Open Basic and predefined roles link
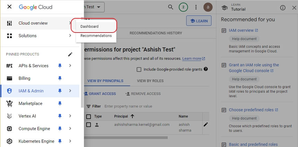Image resolution: width=298 pixels, height=147 pixels. [253, 145]
